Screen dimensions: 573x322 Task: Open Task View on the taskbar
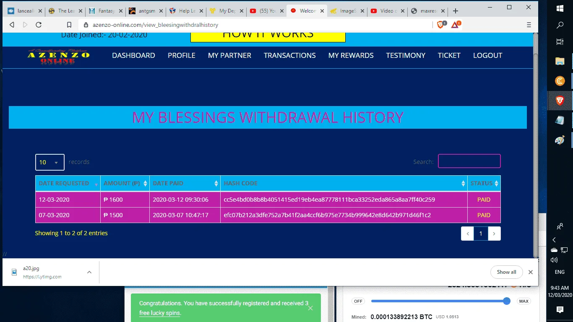[560, 42]
